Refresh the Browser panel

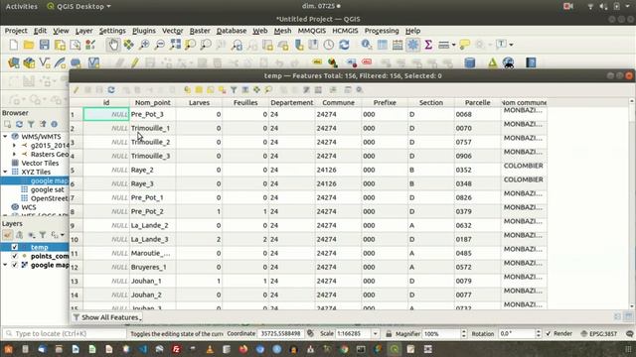click(x=19, y=124)
